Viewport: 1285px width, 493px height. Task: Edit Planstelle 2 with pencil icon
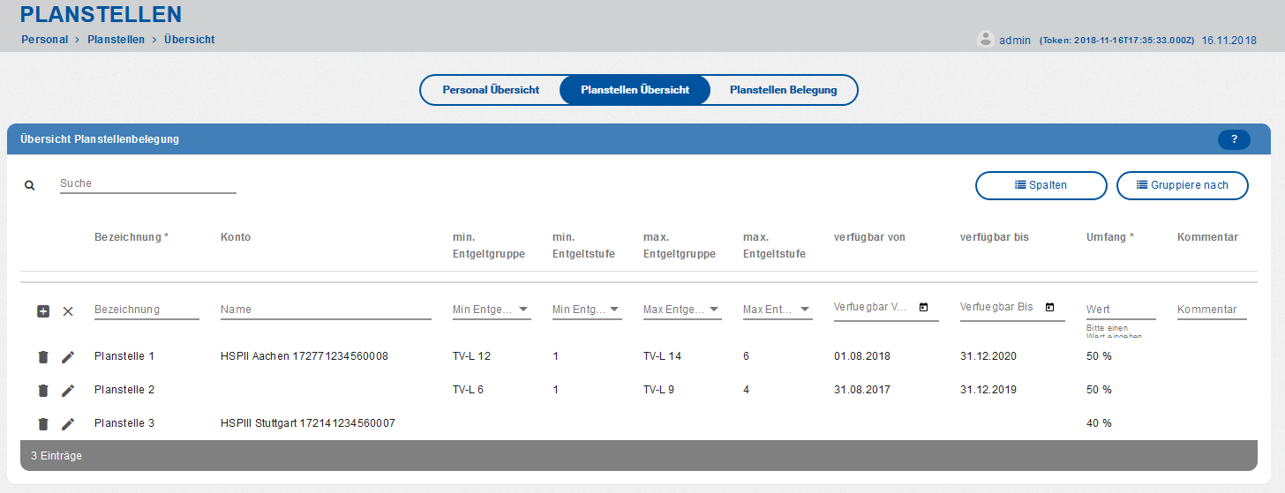[68, 391]
